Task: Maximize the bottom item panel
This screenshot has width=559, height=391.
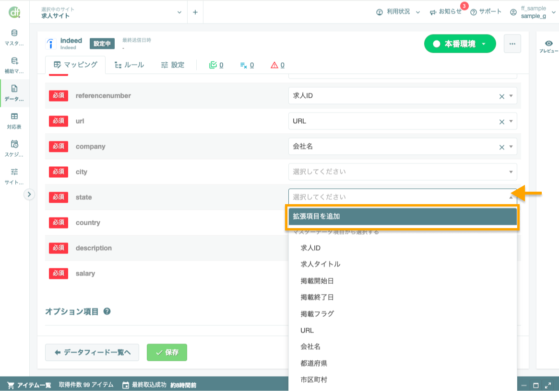Action: point(535,385)
